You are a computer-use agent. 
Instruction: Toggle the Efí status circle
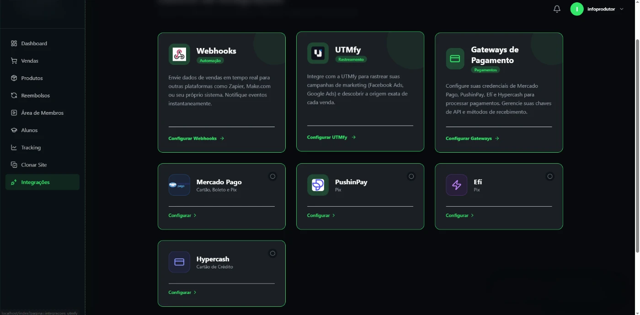click(550, 176)
